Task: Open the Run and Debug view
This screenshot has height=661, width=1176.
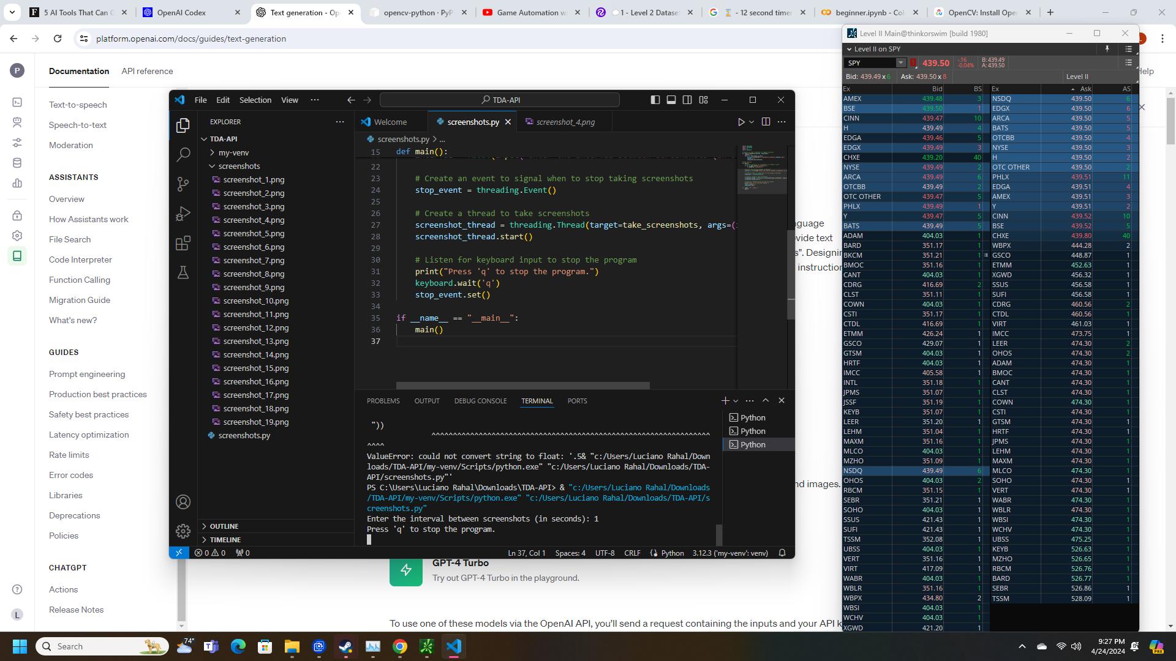Action: pos(183,214)
